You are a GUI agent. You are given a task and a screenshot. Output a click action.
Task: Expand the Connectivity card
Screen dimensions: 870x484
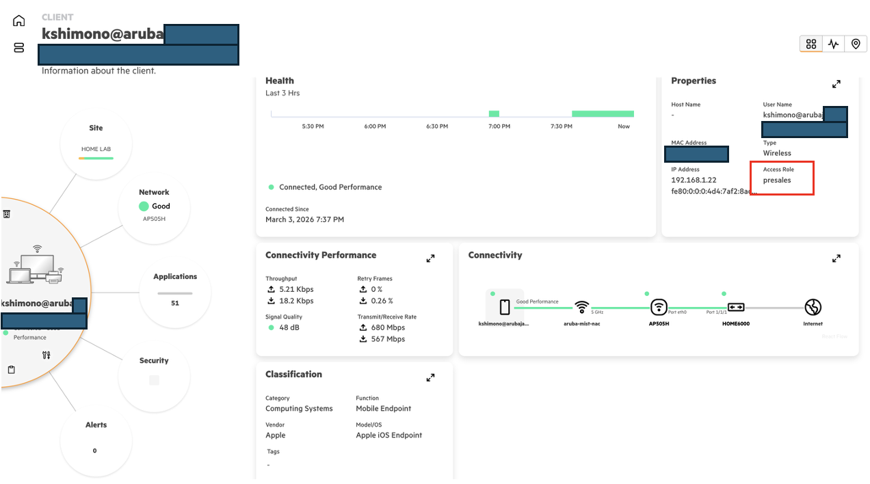tap(836, 258)
